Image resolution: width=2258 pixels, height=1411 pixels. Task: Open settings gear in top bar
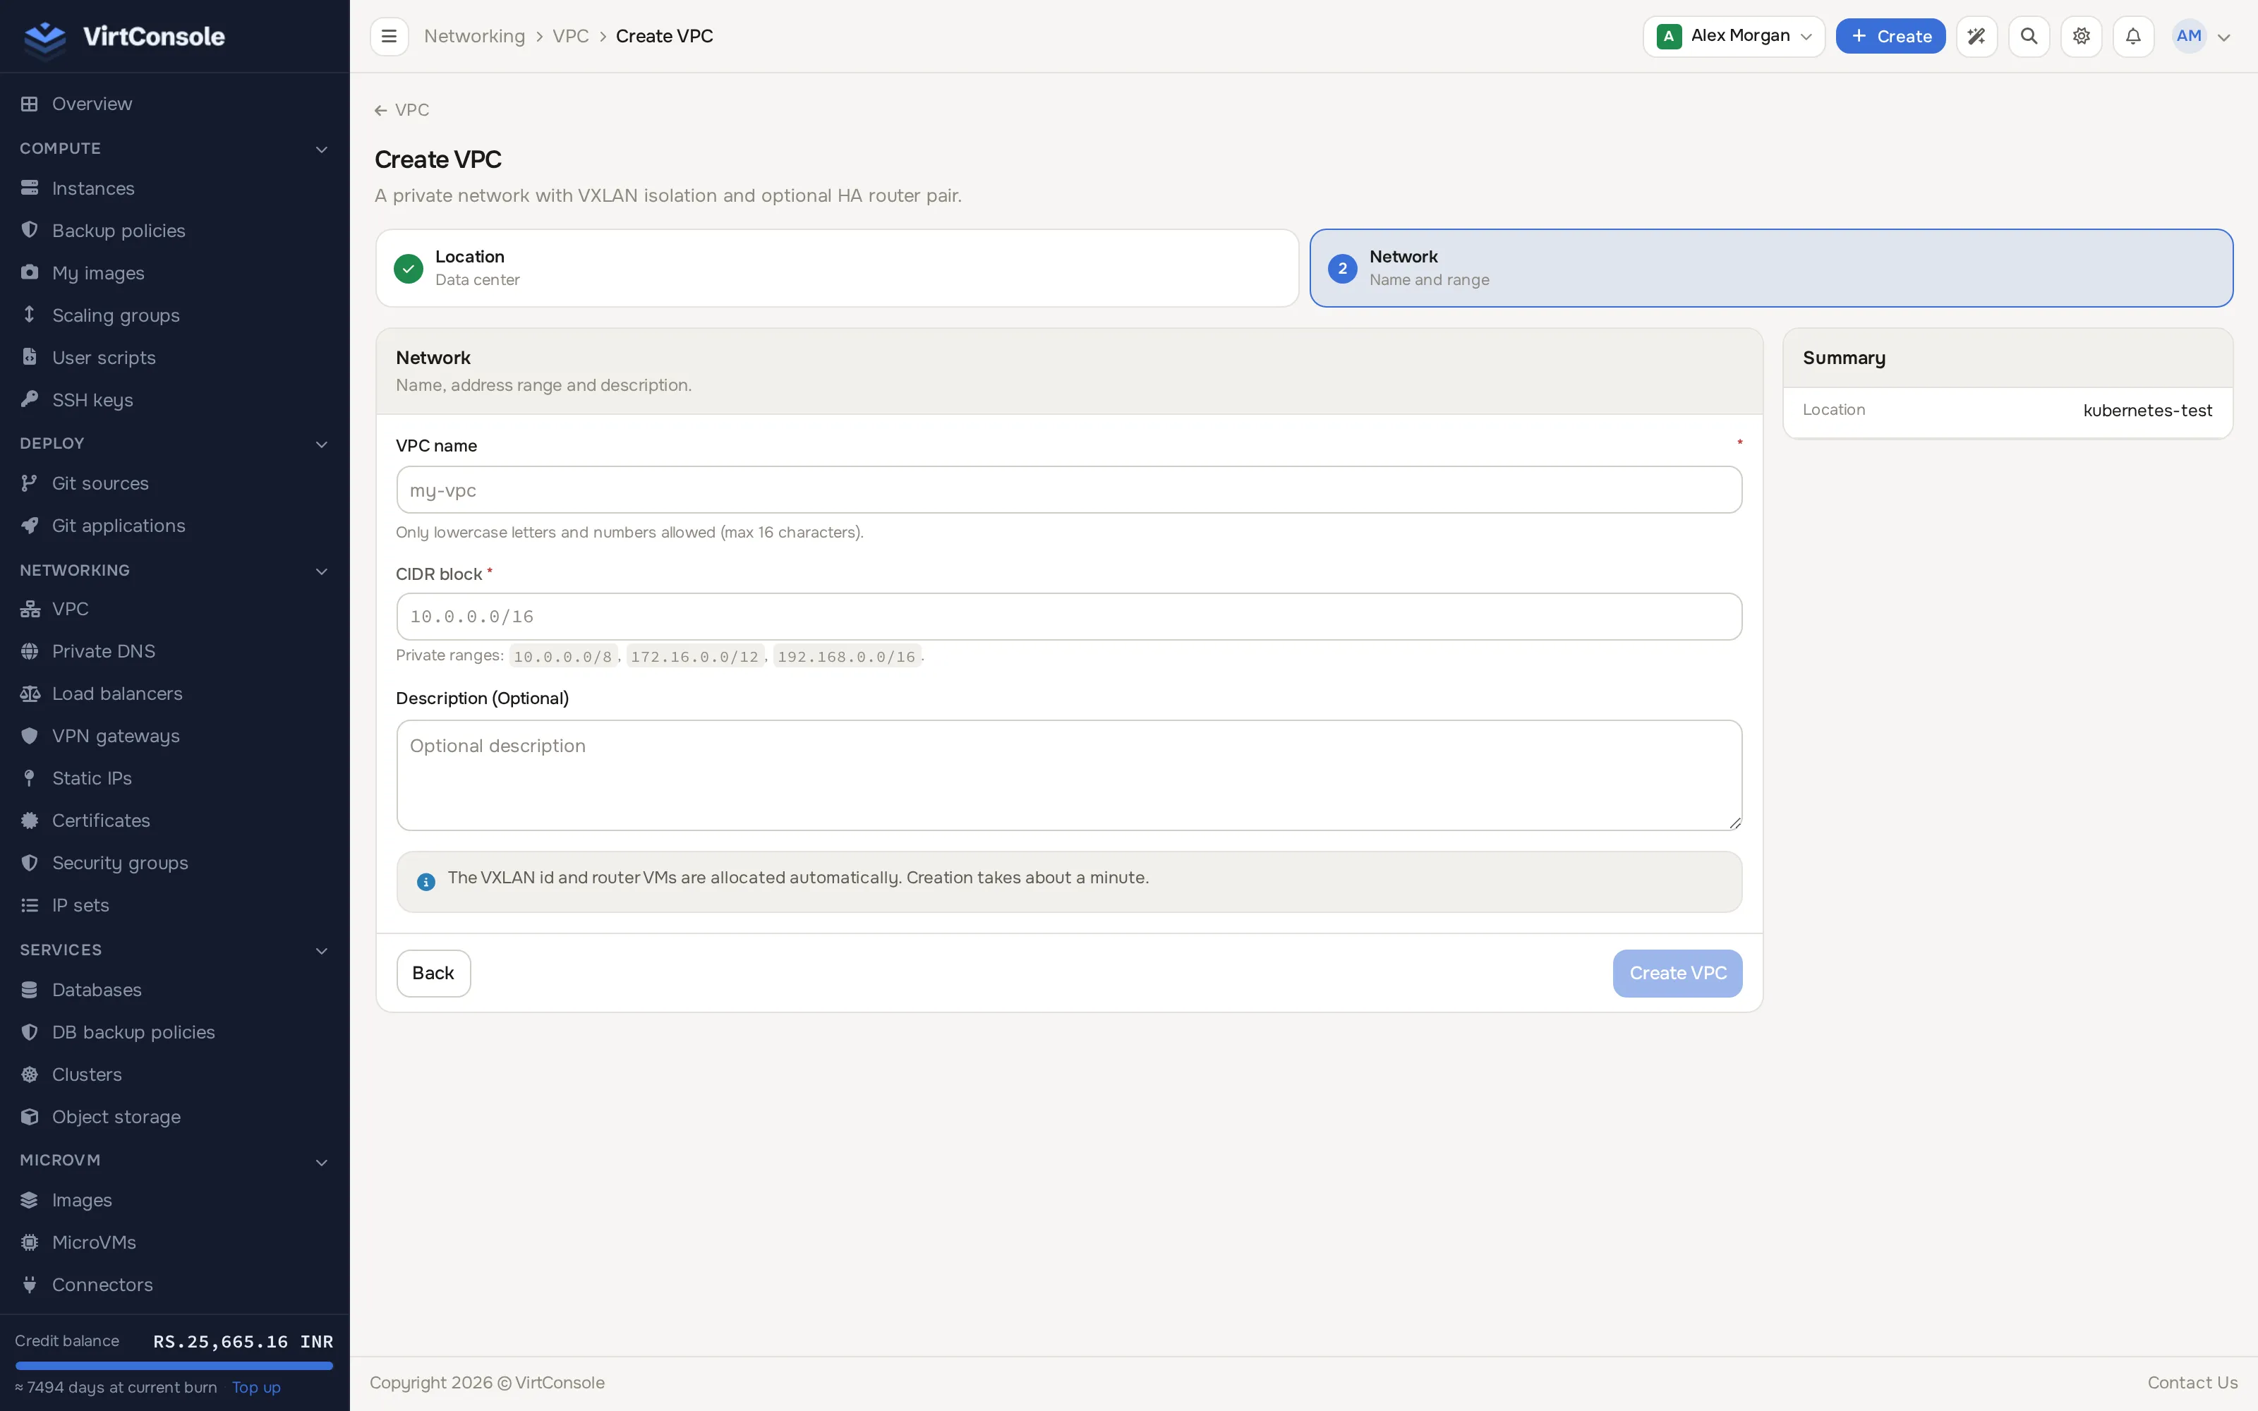(2081, 37)
